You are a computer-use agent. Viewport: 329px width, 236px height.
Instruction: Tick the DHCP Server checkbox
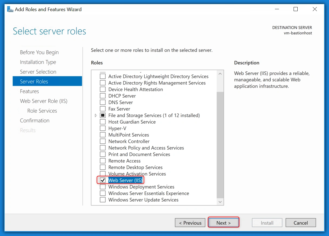(103, 96)
